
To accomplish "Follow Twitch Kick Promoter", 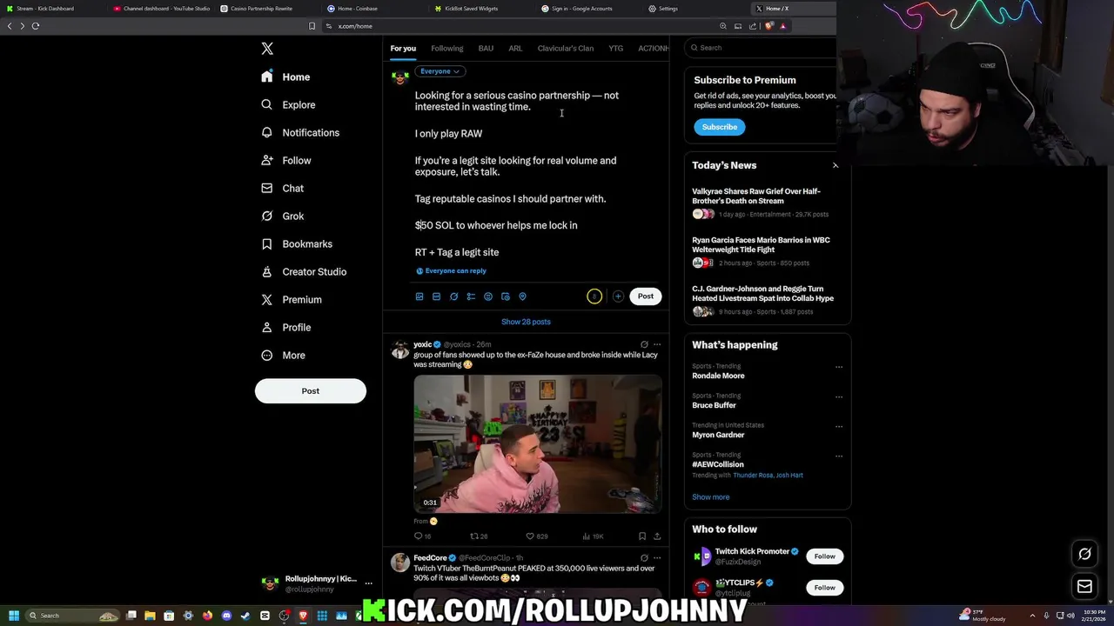I will tap(824, 556).
